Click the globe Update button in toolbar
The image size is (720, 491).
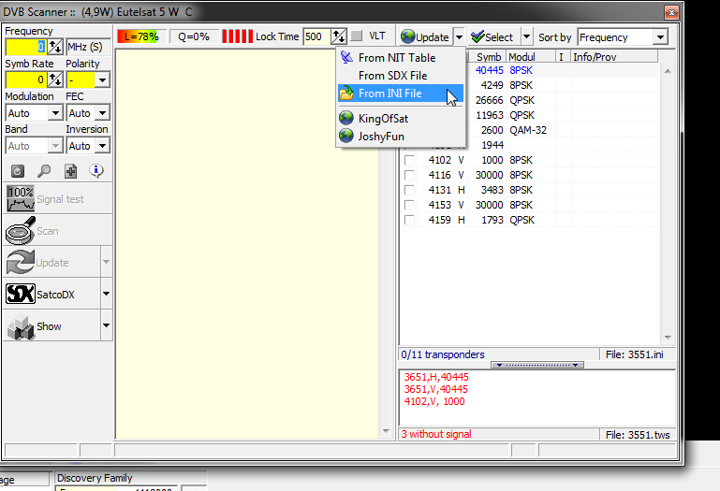pos(425,36)
